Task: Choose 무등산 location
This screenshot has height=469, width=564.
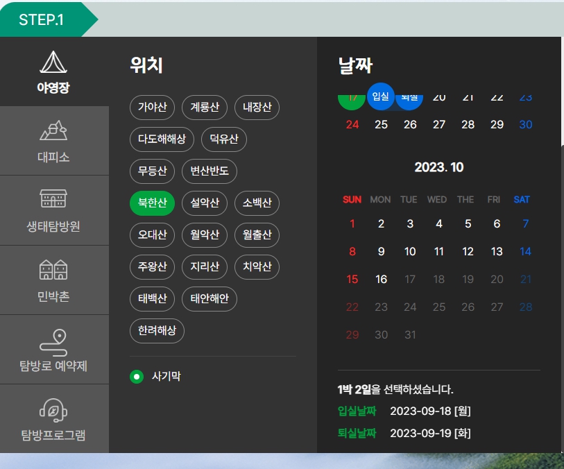Action: tap(152, 171)
